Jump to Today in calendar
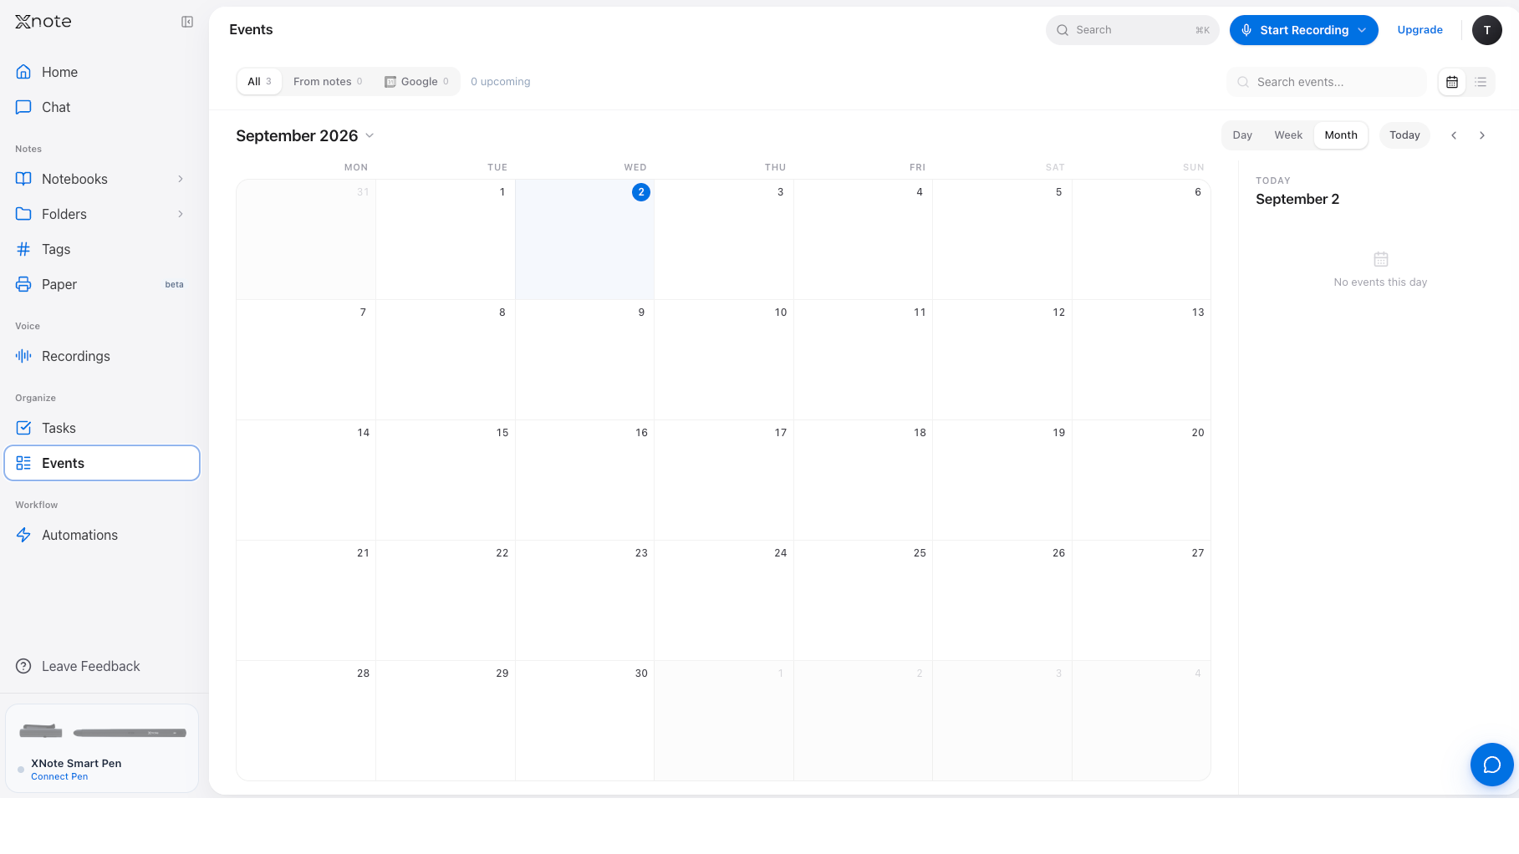This screenshot has width=1519, height=854. (x=1404, y=135)
